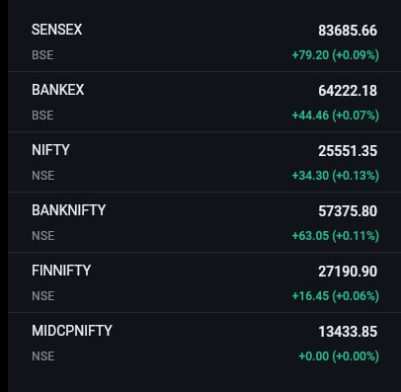
Task: Click the BSE label under SENSEX
Action: tap(42, 55)
